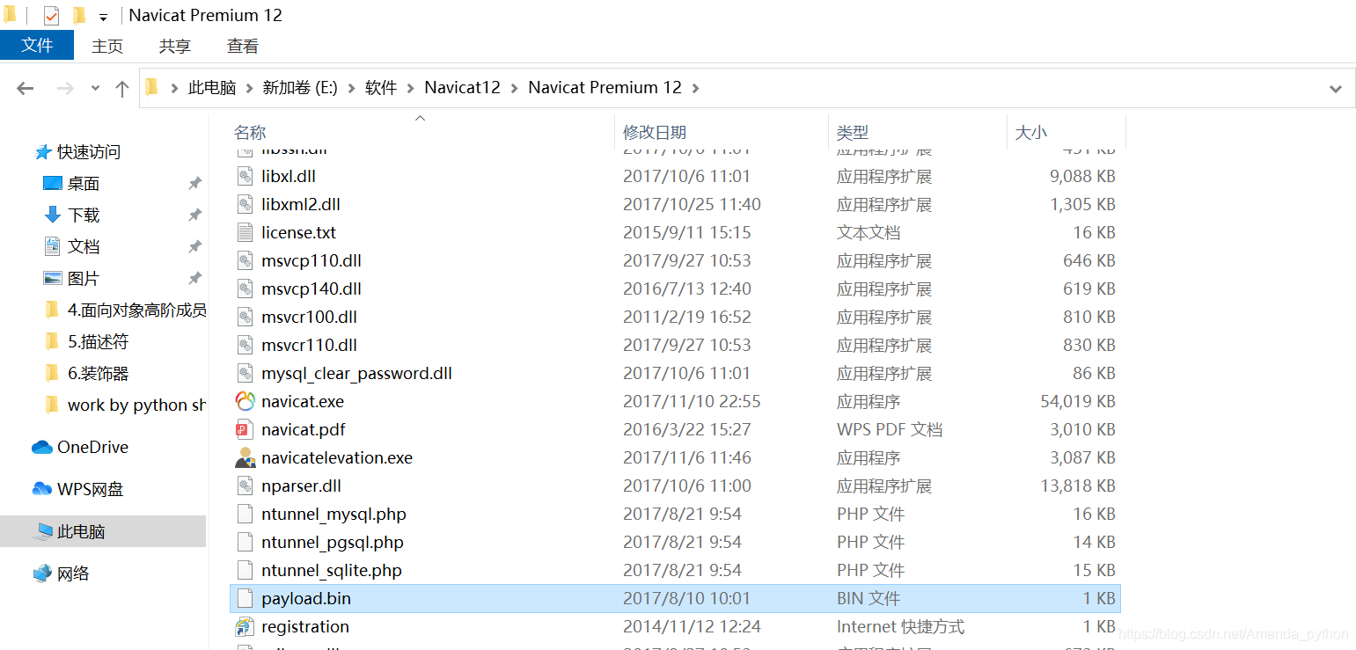
Task: Click the msvcr110.dll file icon
Action: 245,345
